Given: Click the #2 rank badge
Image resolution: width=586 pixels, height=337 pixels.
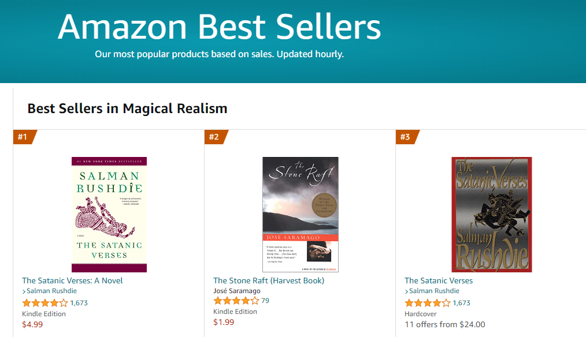Looking at the screenshot, I should tap(215, 137).
